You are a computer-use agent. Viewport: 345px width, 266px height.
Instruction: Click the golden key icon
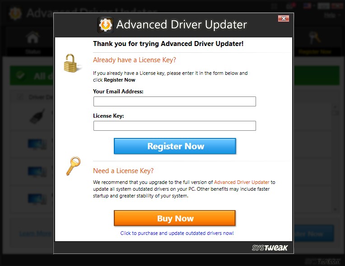pos(73,166)
